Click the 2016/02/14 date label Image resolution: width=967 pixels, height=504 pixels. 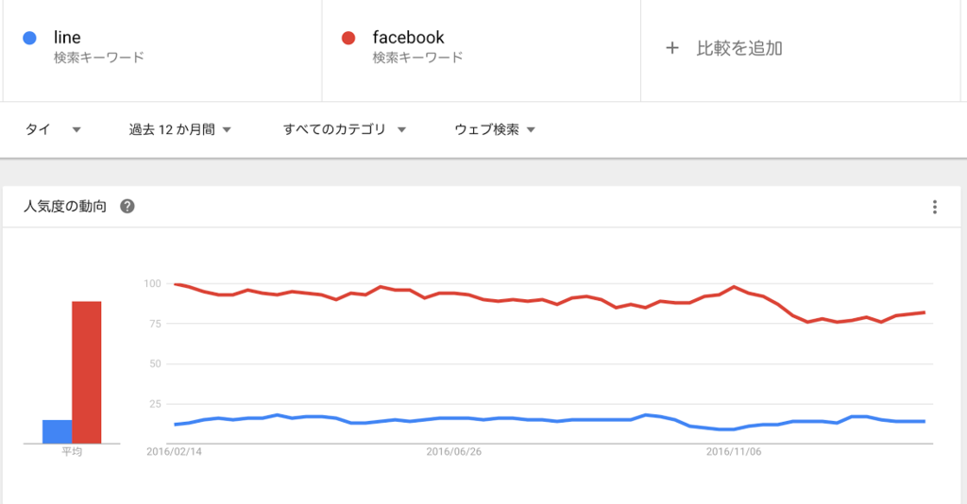(174, 452)
